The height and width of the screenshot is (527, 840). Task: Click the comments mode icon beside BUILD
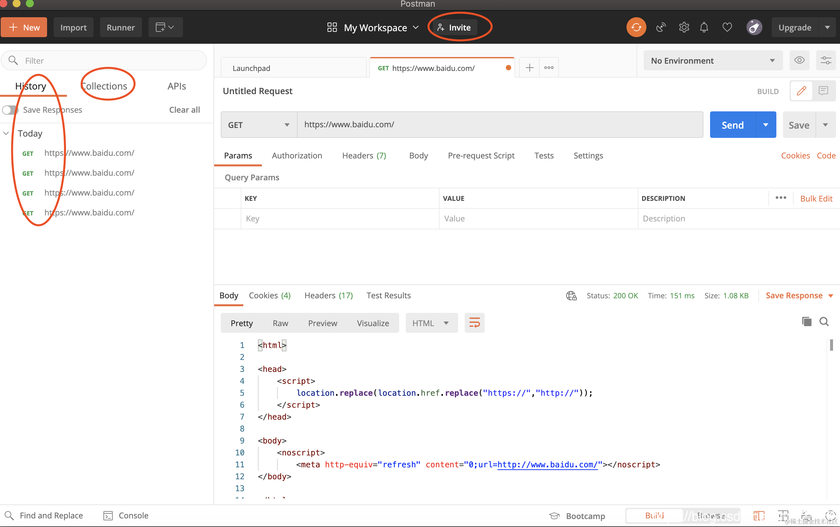pyautogui.click(x=823, y=91)
